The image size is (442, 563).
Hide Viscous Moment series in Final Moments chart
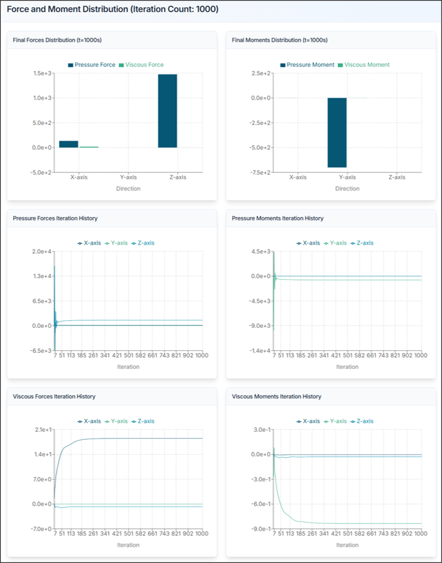[366, 65]
